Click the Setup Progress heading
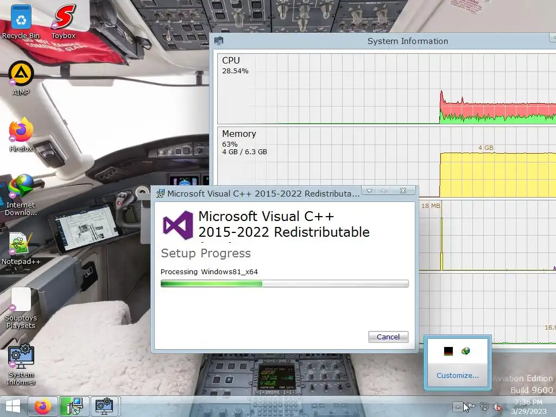556x417 pixels. click(206, 253)
